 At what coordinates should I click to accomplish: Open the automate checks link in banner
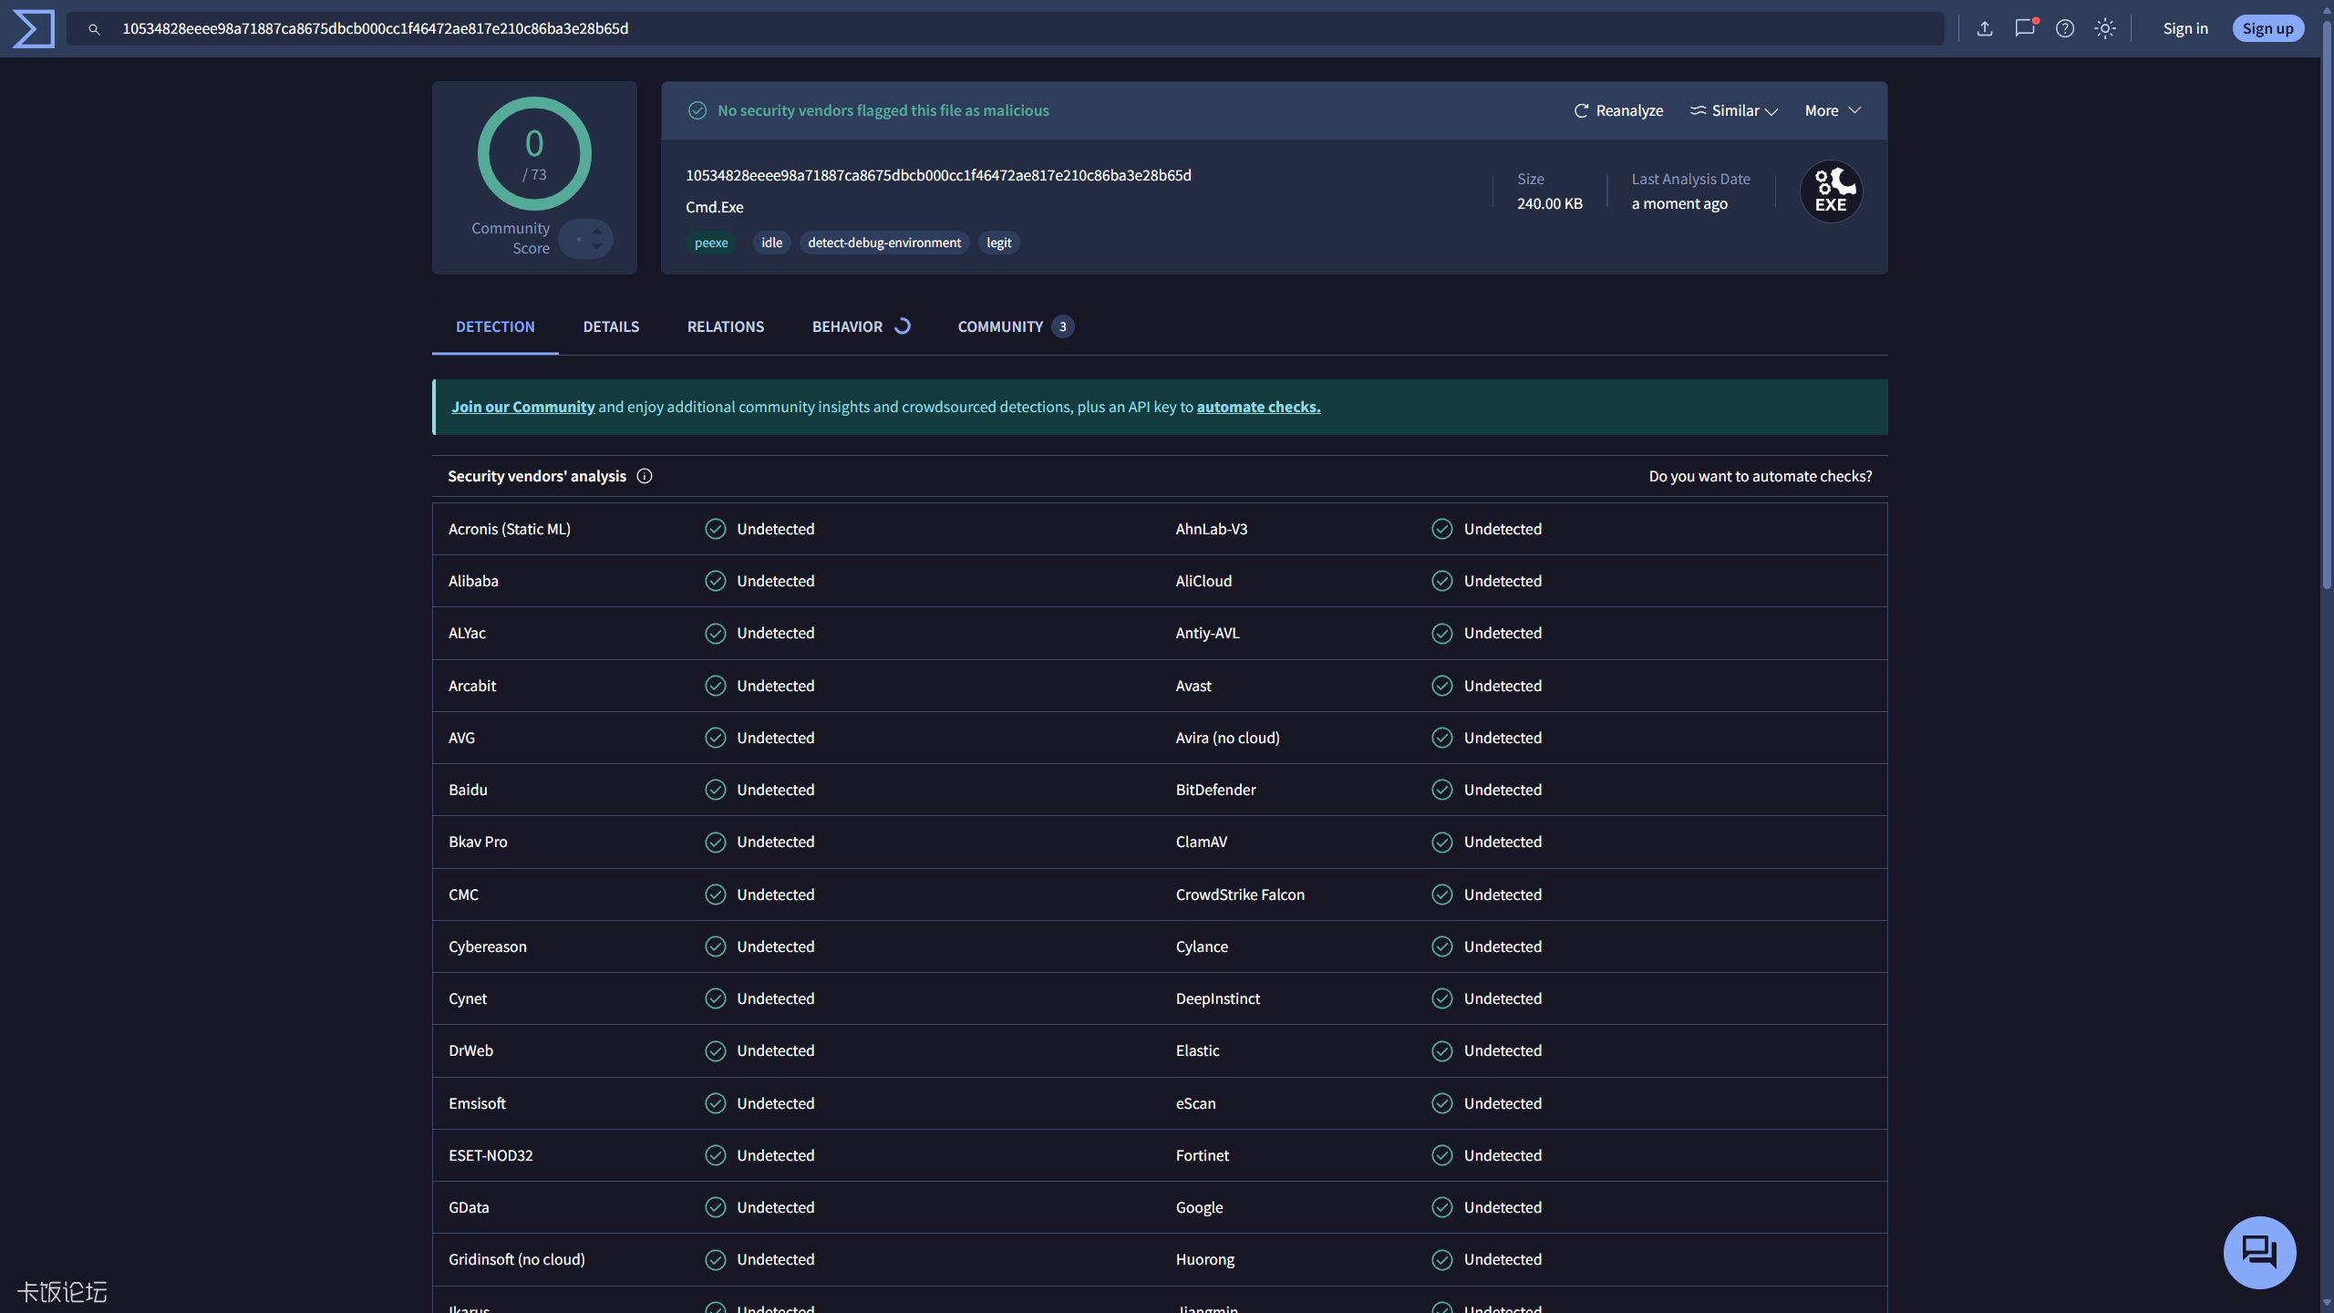click(1258, 407)
